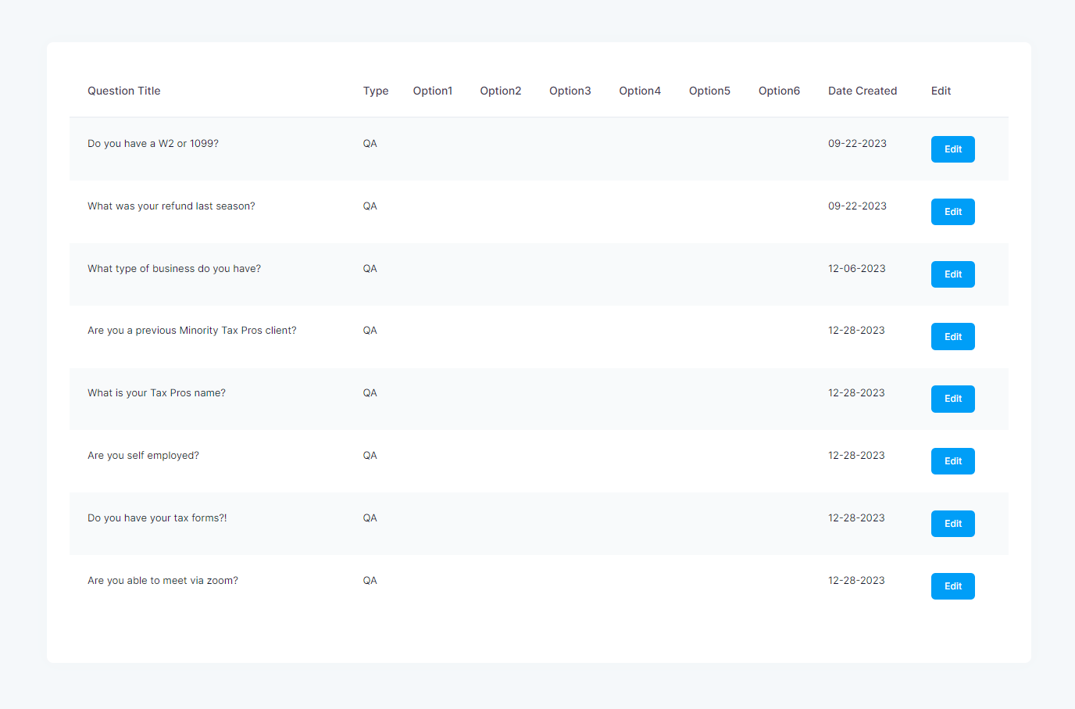Click the Type column header
This screenshot has height=709, width=1075.
point(376,91)
